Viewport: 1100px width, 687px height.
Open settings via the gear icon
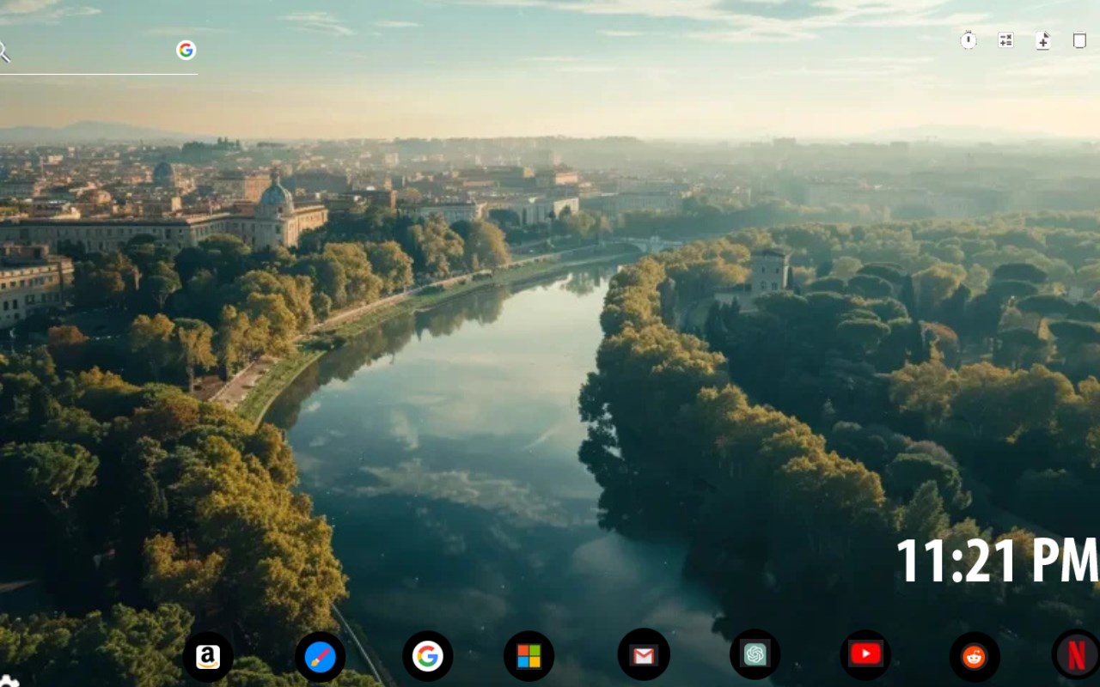(9, 681)
